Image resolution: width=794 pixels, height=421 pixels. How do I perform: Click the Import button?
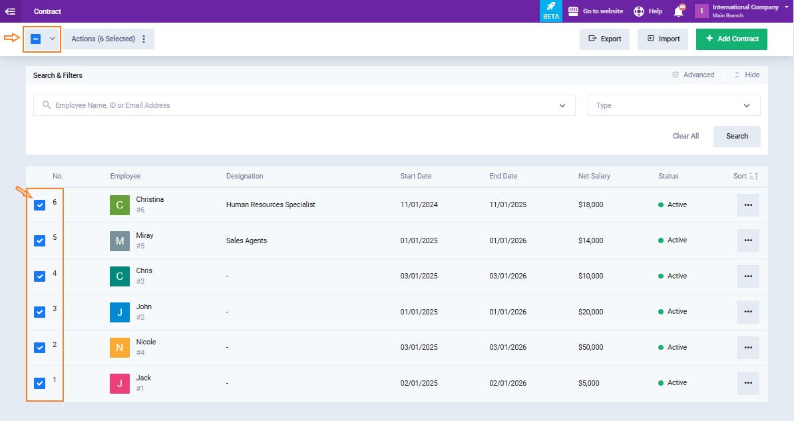pyautogui.click(x=663, y=39)
